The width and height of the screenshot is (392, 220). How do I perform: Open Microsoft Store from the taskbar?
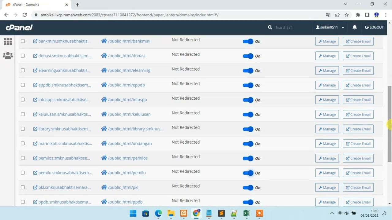146,213
